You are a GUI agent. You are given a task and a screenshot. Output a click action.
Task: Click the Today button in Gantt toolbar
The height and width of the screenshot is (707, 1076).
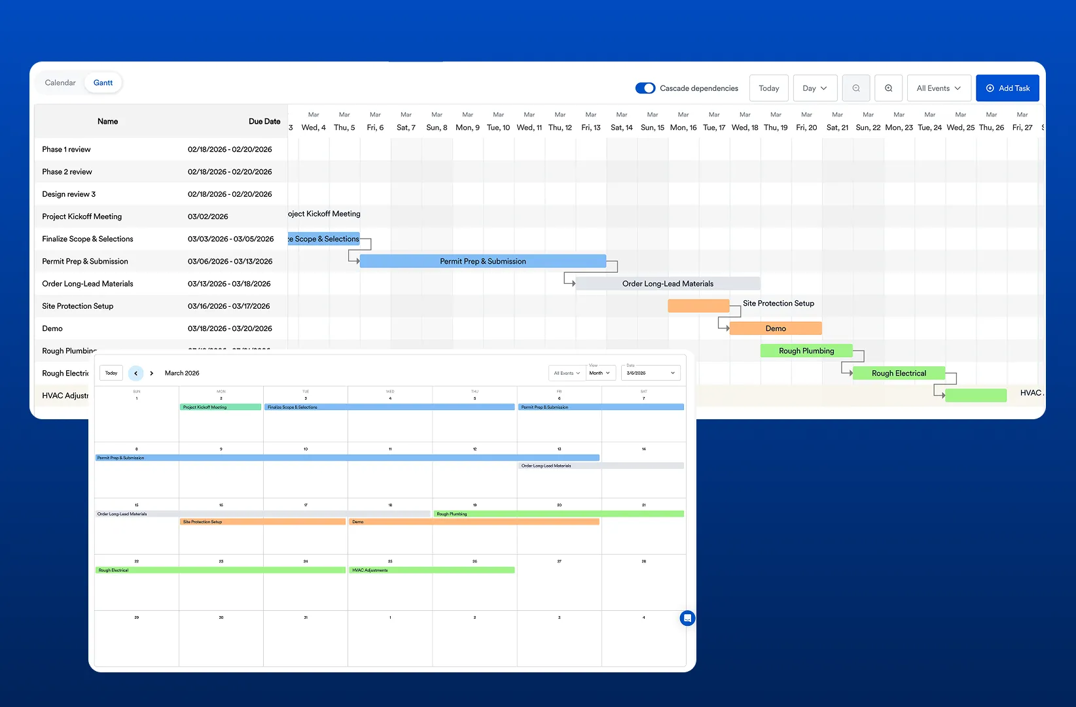pyautogui.click(x=769, y=88)
